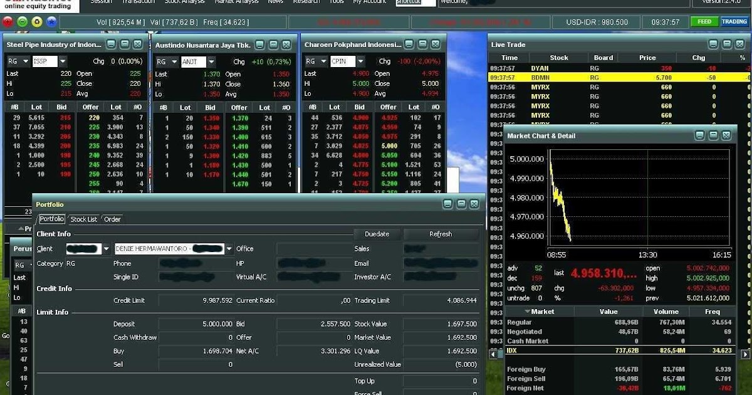The width and height of the screenshot is (752, 395).
Task: Minimize the Live Trade panel
Action: click(713, 45)
